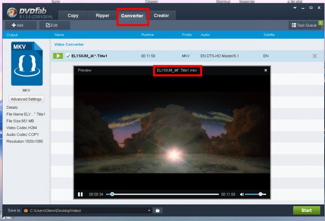Viewport: 325px width, 221px height.
Task: Start the conversion
Action: point(307,210)
